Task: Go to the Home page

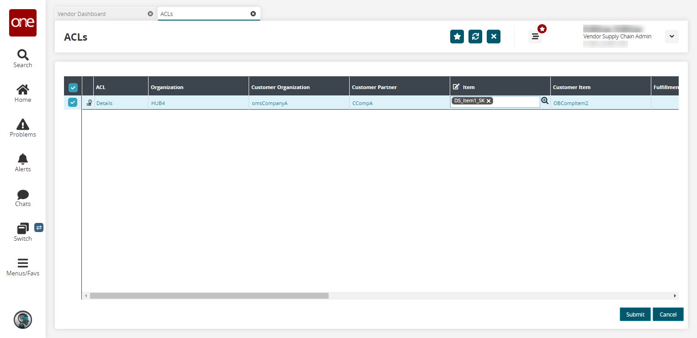Action: 23,93
